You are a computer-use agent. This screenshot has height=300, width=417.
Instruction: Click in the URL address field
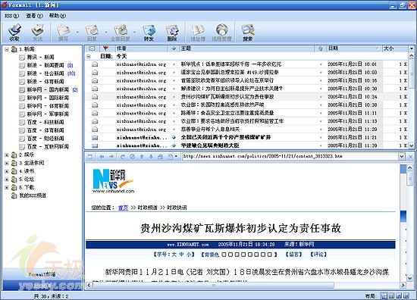point(290,157)
